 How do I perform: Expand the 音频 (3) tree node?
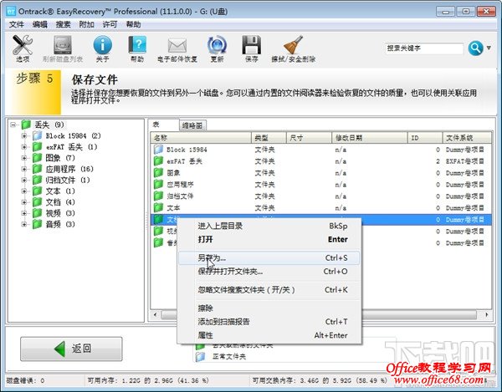[24, 225]
